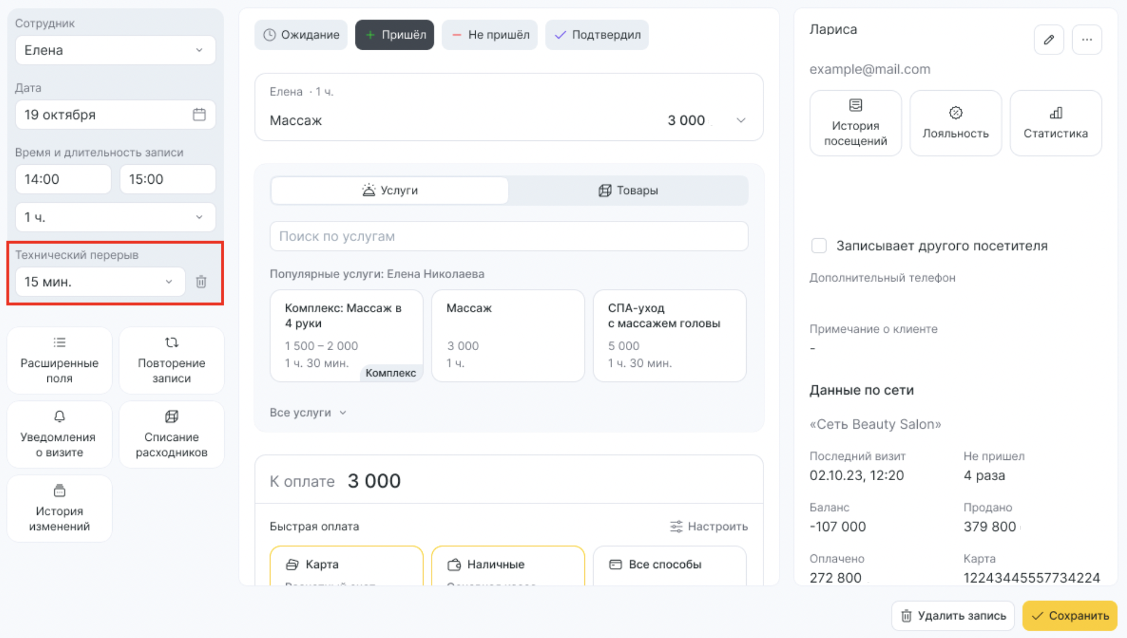Open История посещений panel
The height and width of the screenshot is (638, 1127).
[x=855, y=123]
